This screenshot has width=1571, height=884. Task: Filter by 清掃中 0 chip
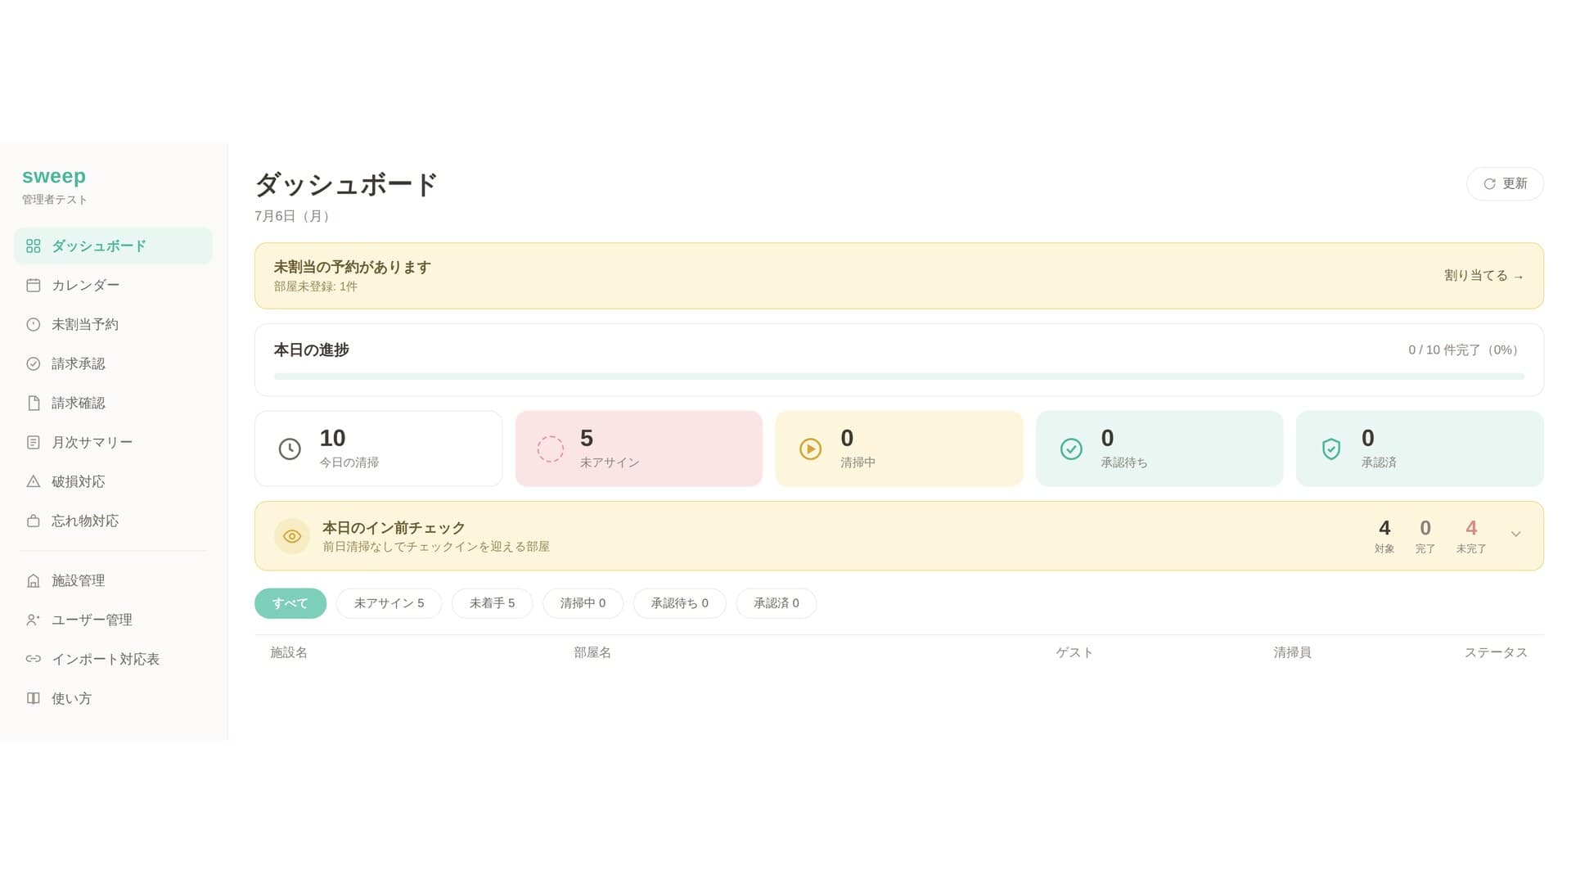(583, 603)
